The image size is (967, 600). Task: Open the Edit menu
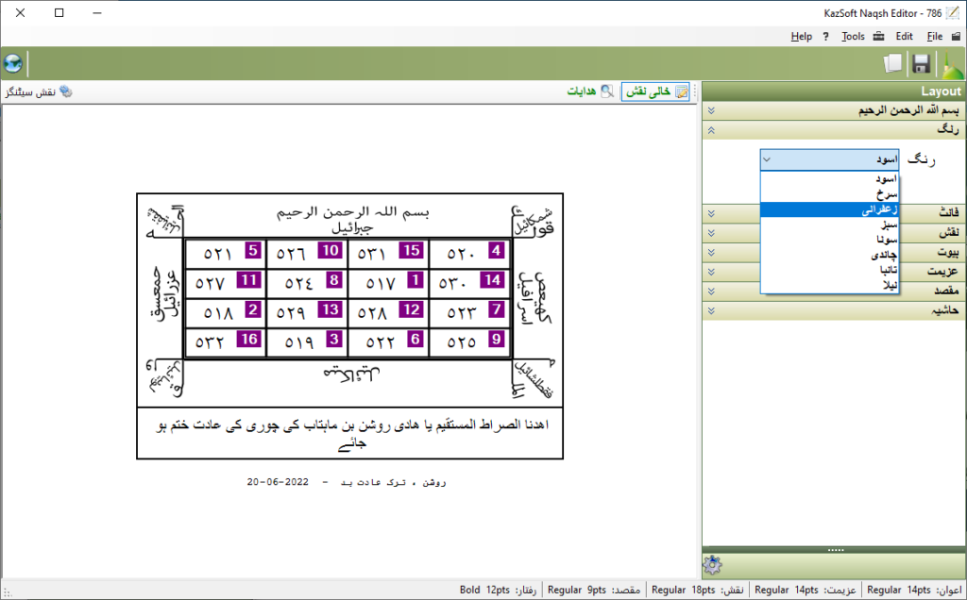pos(904,36)
